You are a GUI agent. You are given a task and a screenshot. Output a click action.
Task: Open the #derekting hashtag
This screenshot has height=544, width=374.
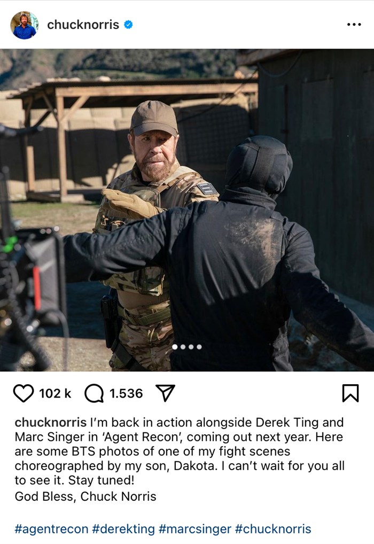(123, 529)
